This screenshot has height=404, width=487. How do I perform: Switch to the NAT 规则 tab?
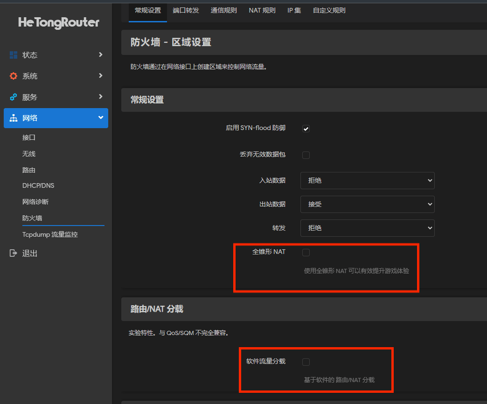[x=262, y=10]
